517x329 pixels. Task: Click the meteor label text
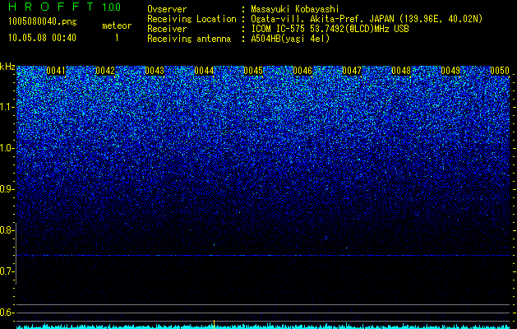[117, 25]
